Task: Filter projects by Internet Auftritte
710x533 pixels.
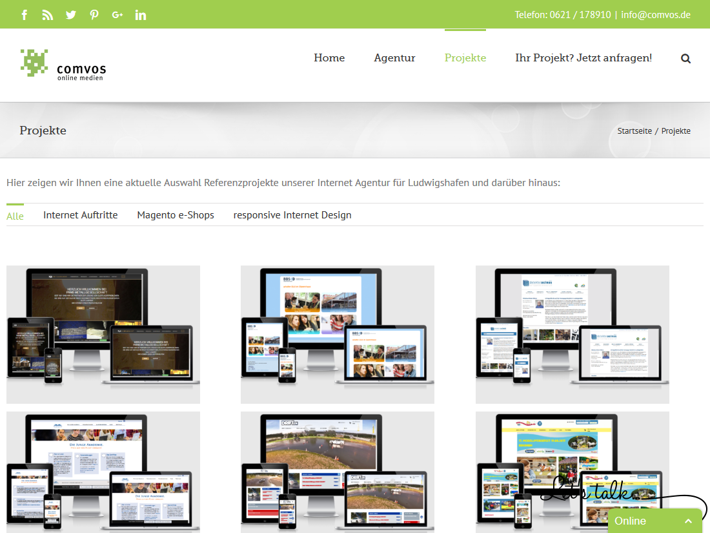Action: 80,215
